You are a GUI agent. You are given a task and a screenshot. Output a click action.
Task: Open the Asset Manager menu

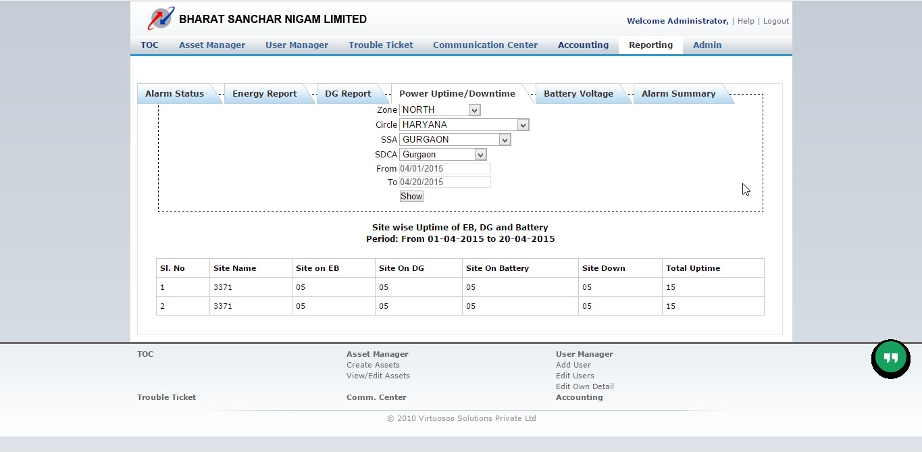pos(212,45)
